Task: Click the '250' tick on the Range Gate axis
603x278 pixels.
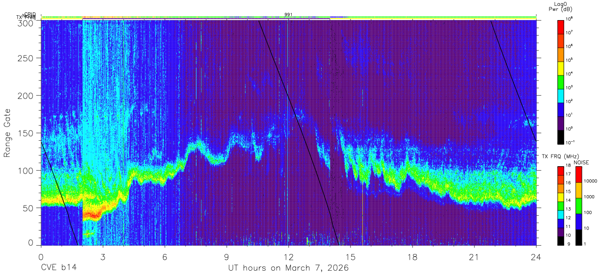Action: 26,58
